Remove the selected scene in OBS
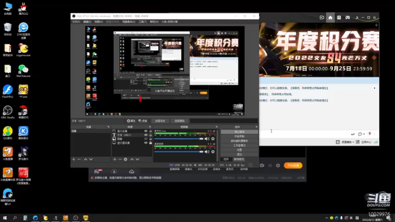 click(x=79, y=159)
